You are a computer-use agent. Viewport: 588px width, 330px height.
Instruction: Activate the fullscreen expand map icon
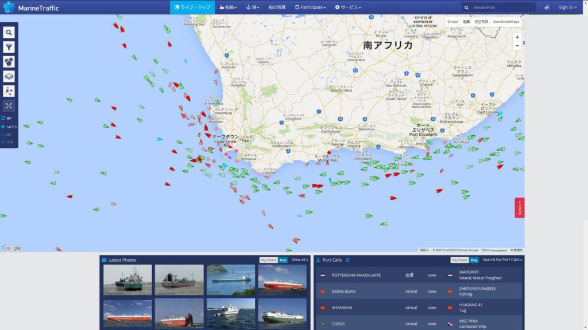pos(9,105)
